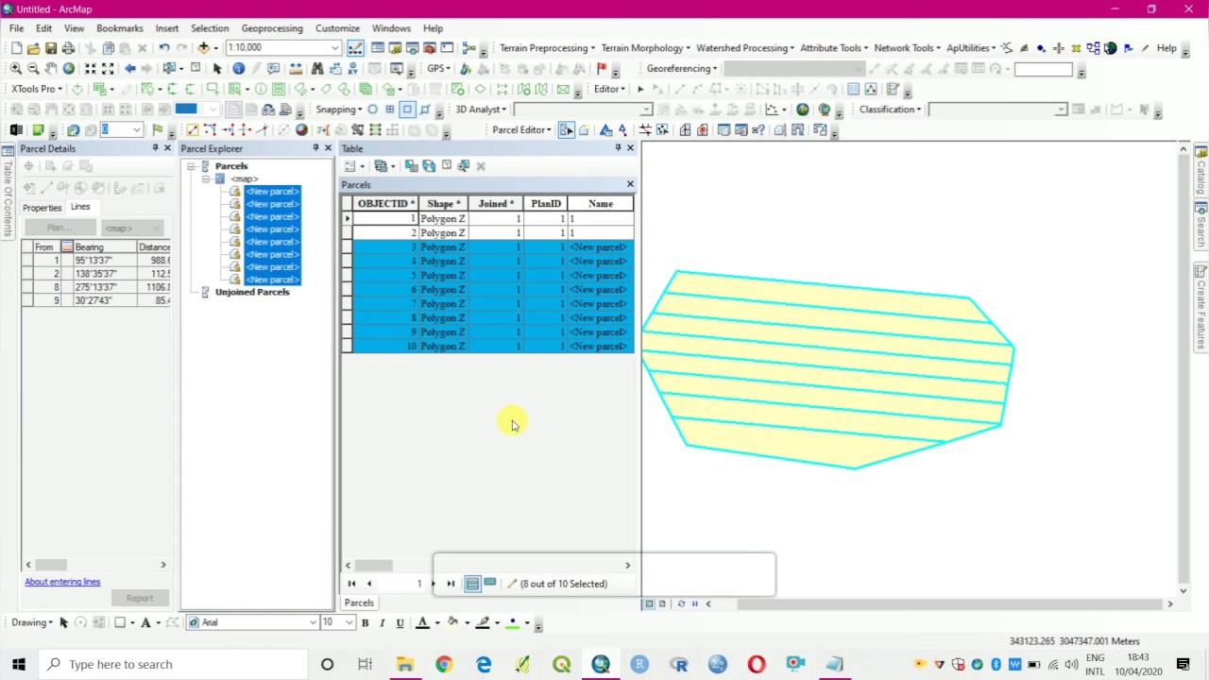Sort by the OBJECTID column header
Screen dimensions: 1209x680
[386, 204]
